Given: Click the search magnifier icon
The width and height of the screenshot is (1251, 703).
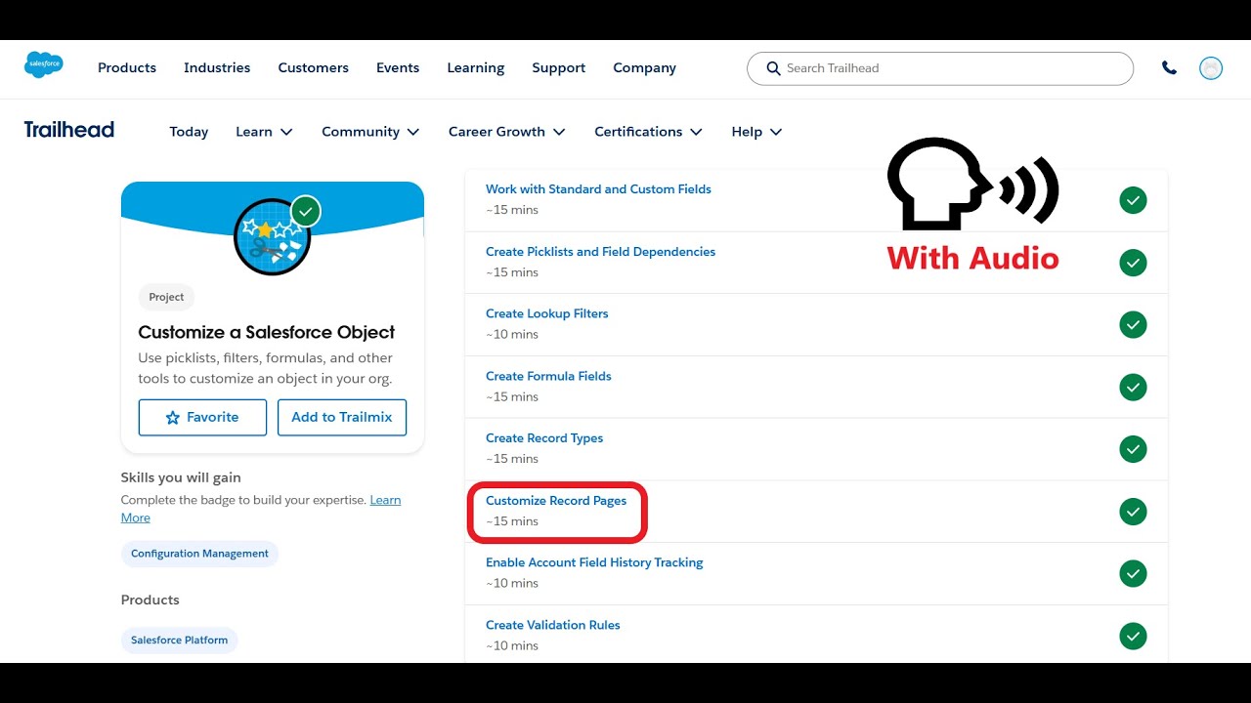Looking at the screenshot, I should (x=773, y=68).
